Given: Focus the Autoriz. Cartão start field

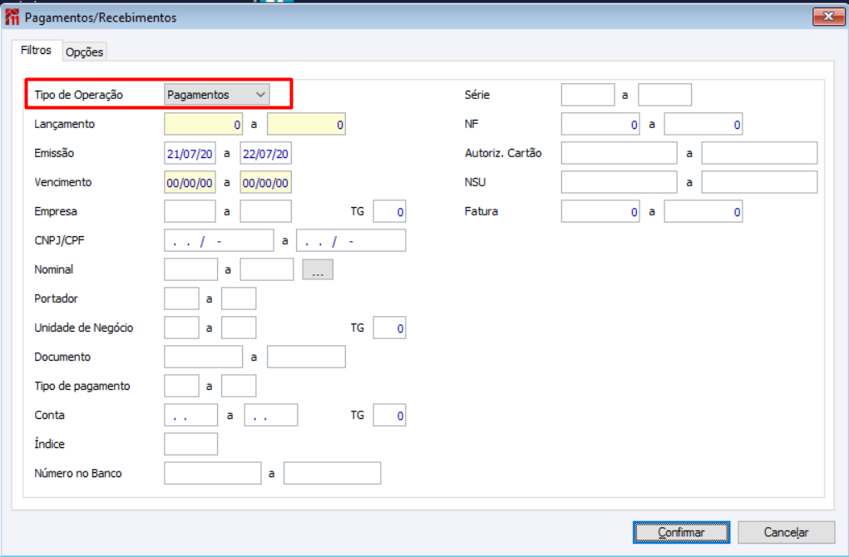Looking at the screenshot, I should click(x=619, y=153).
